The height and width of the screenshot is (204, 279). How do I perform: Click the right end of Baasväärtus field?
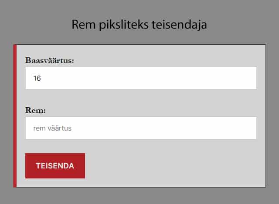click(248, 78)
